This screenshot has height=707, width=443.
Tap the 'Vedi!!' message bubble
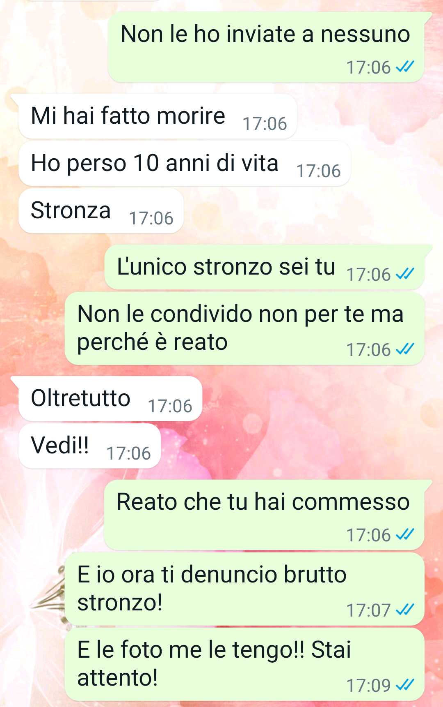[89, 446]
